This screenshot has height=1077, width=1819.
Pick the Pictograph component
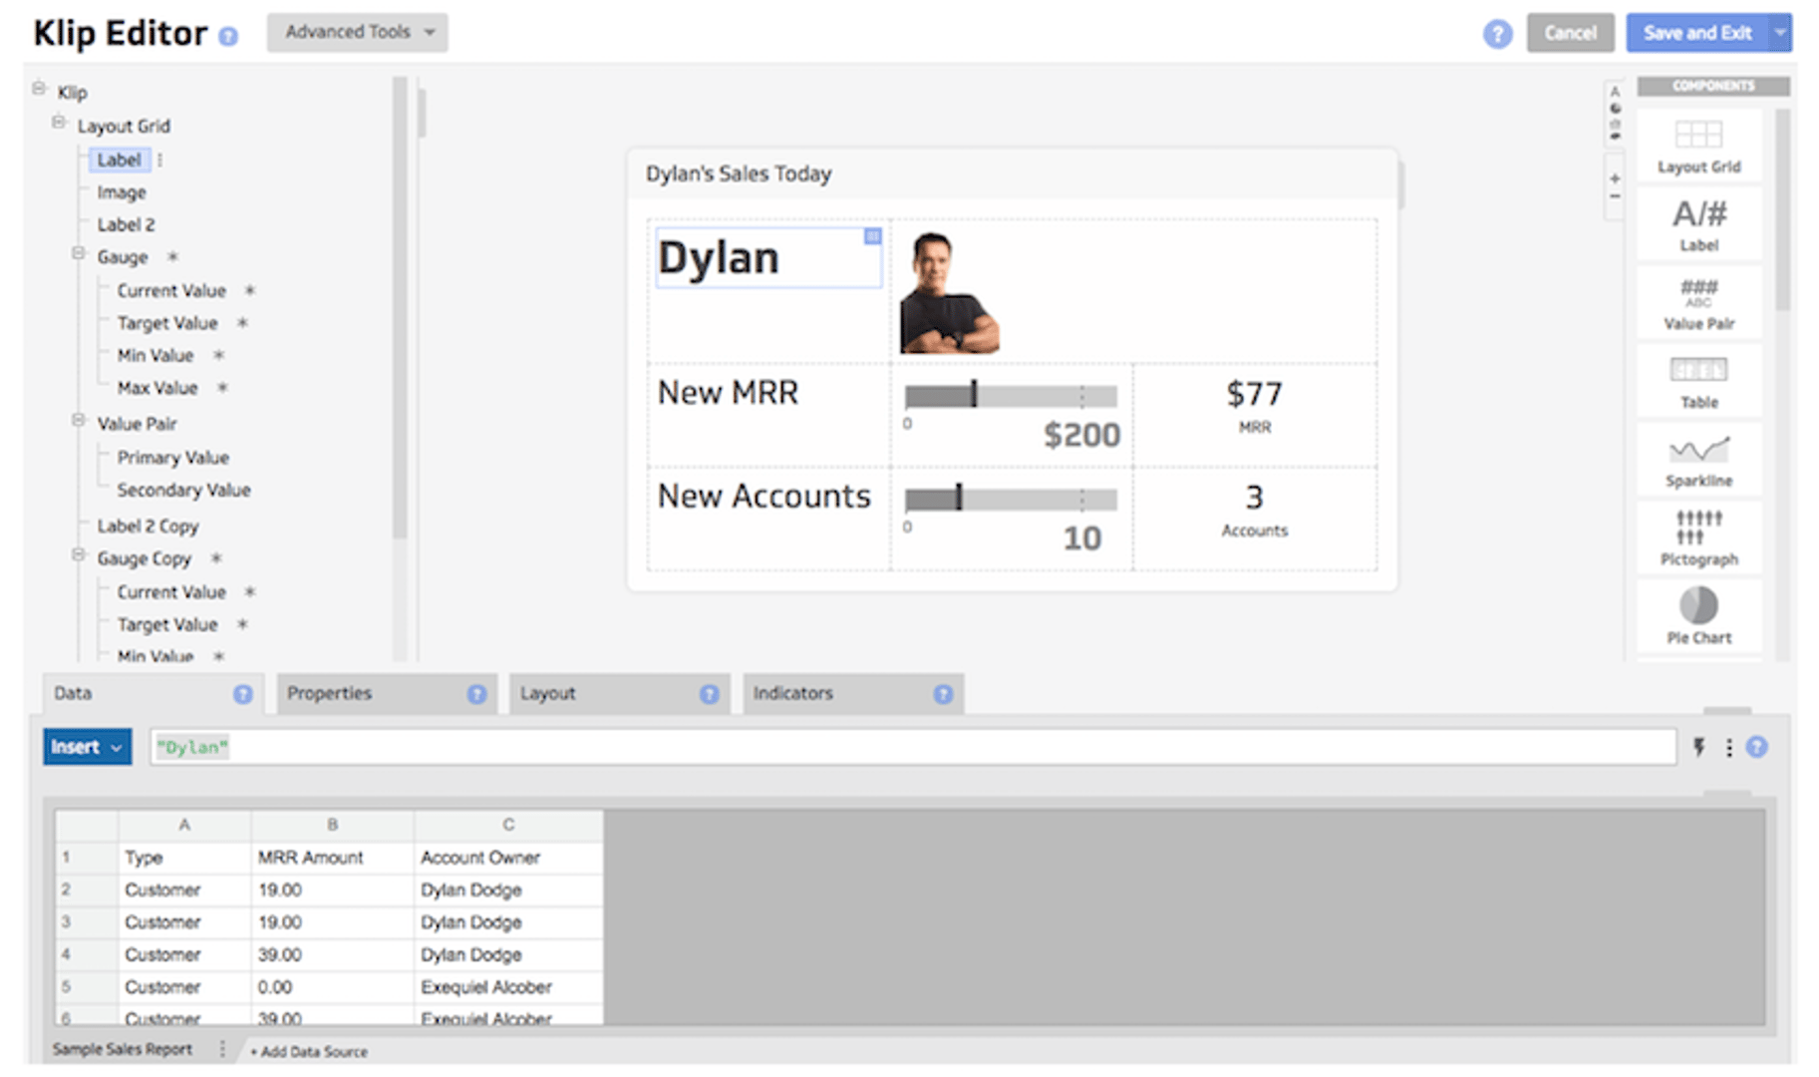(x=1698, y=538)
